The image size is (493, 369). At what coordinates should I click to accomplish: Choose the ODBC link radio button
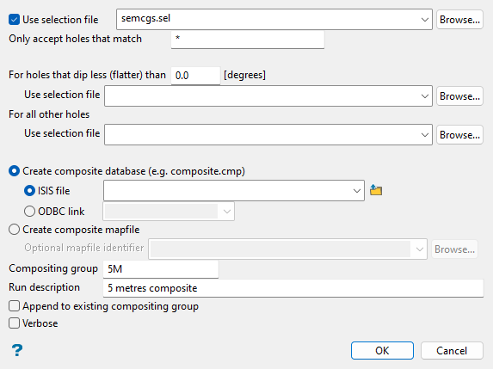pos(29,212)
